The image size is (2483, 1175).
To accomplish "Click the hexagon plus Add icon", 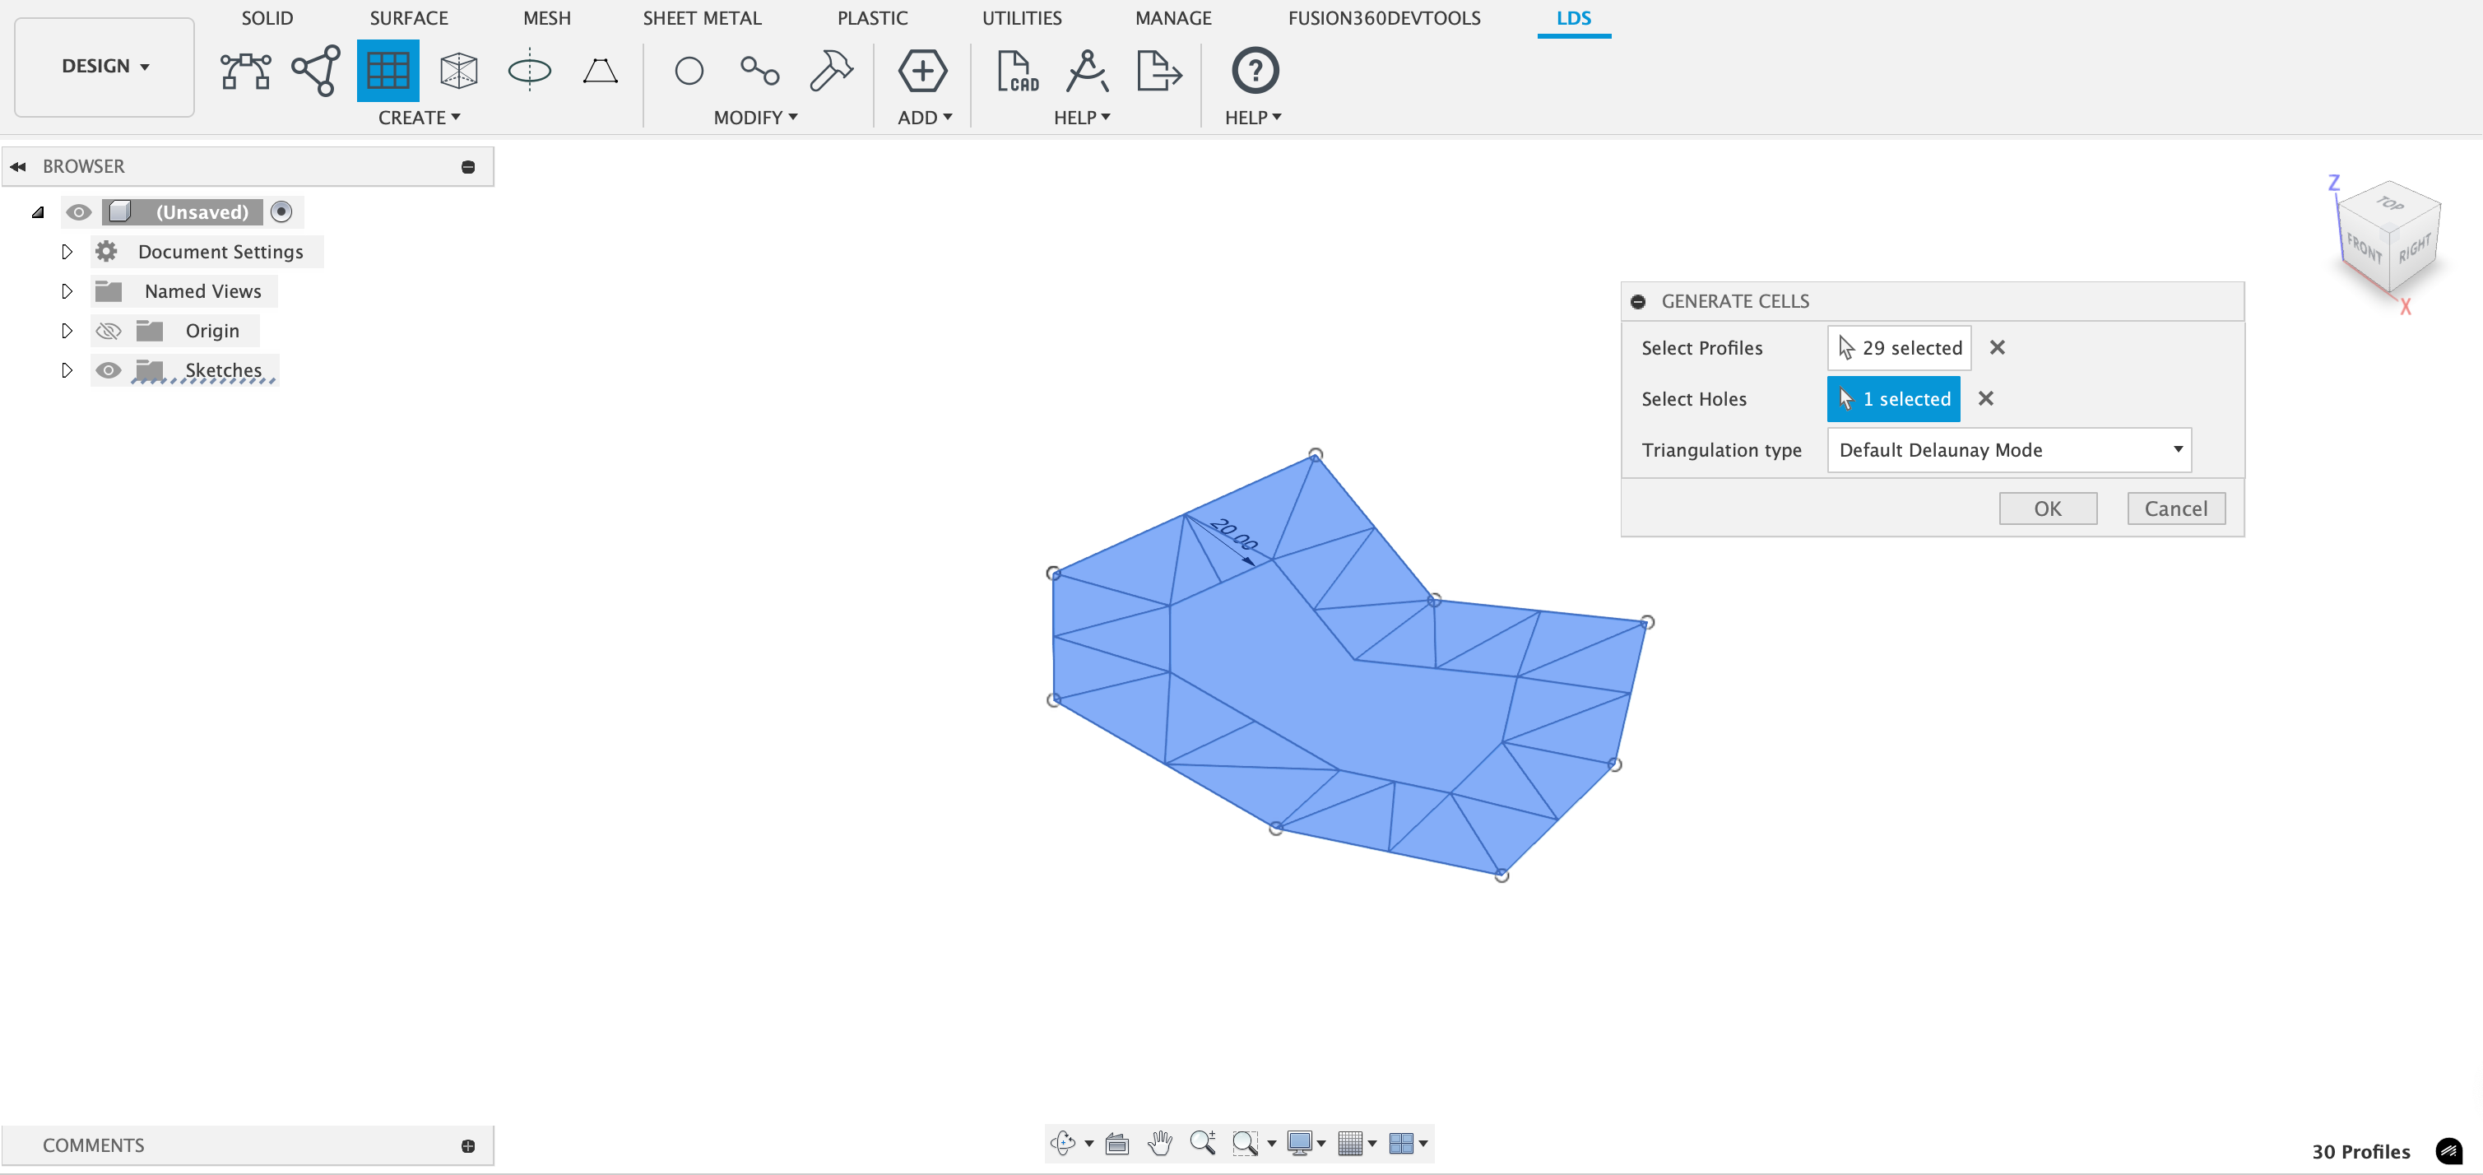I will pyautogui.click(x=922, y=71).
